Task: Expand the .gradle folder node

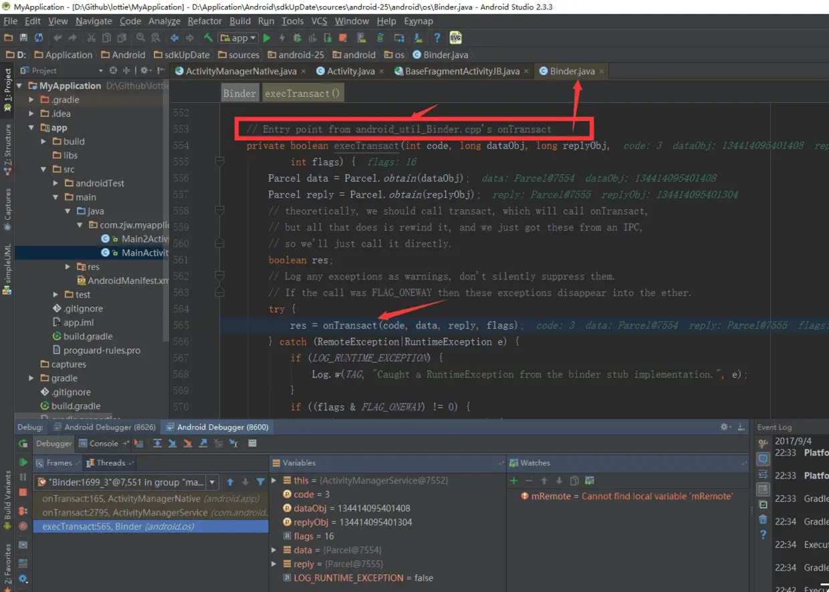Action: pos(31,100)
